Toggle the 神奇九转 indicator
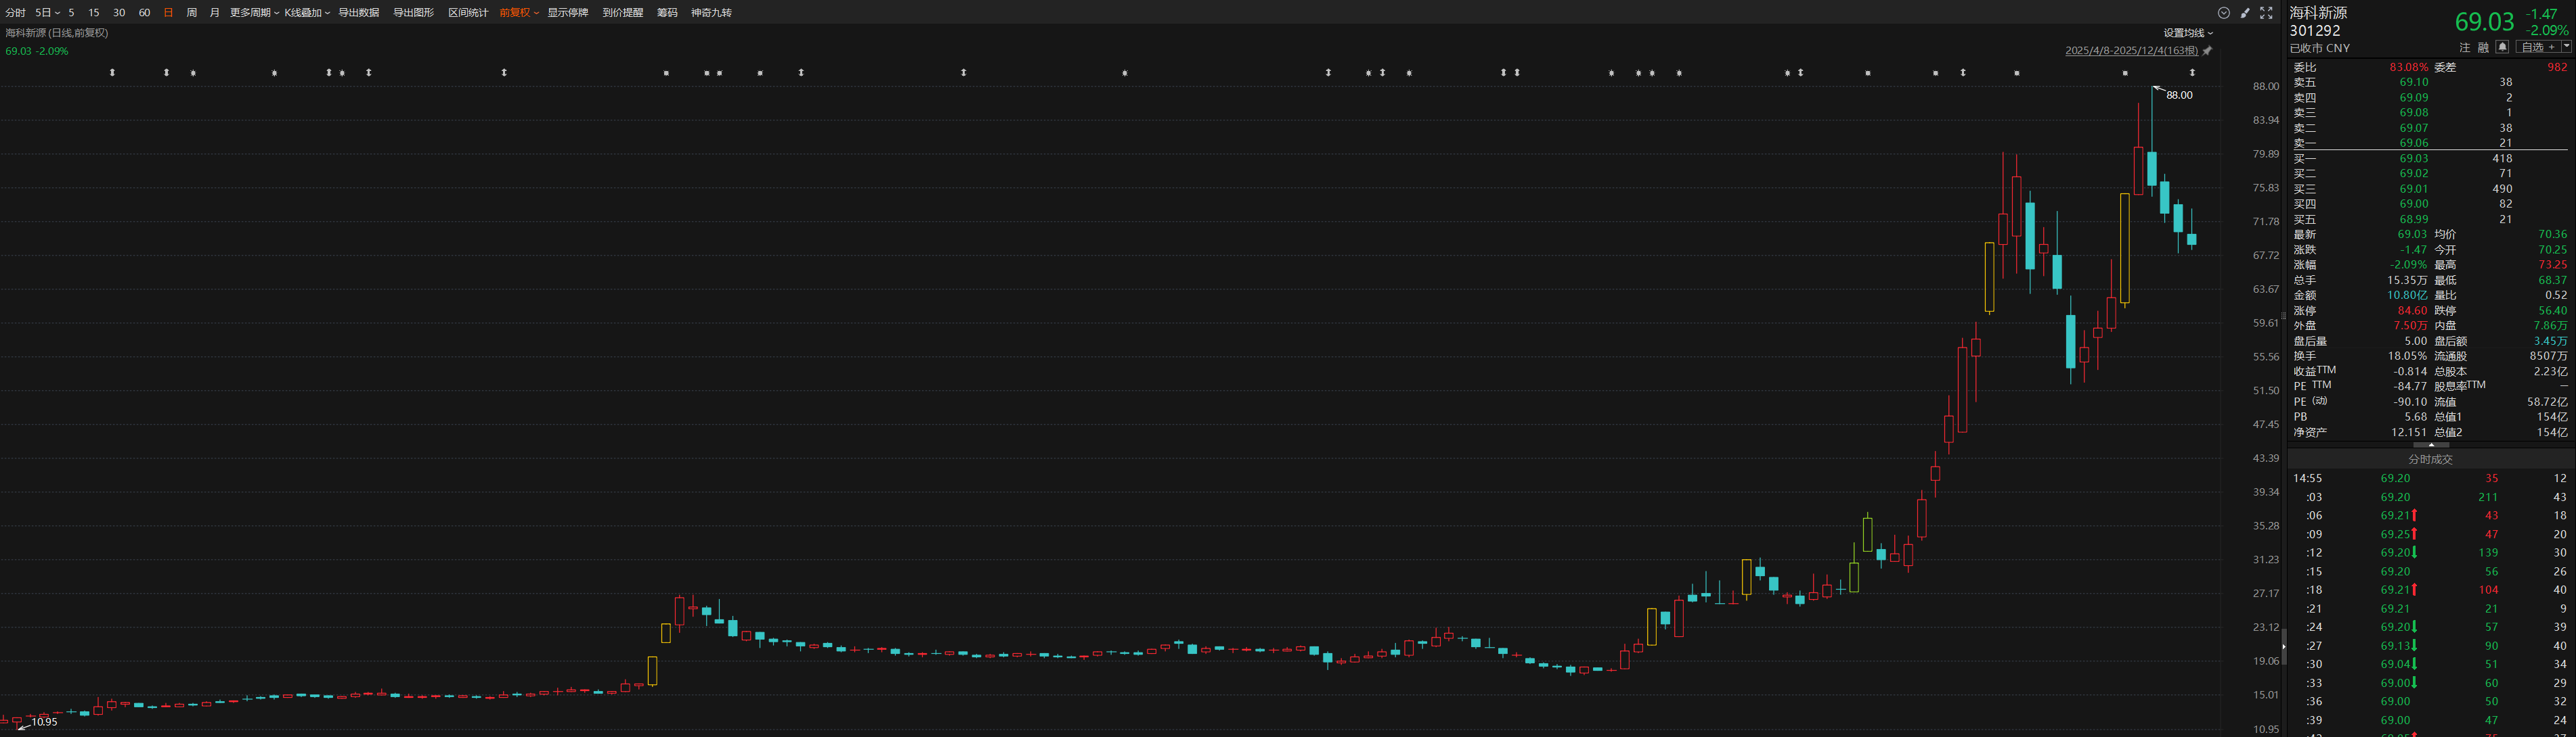The image size is (2576, 737). click(x=711, y=13)
